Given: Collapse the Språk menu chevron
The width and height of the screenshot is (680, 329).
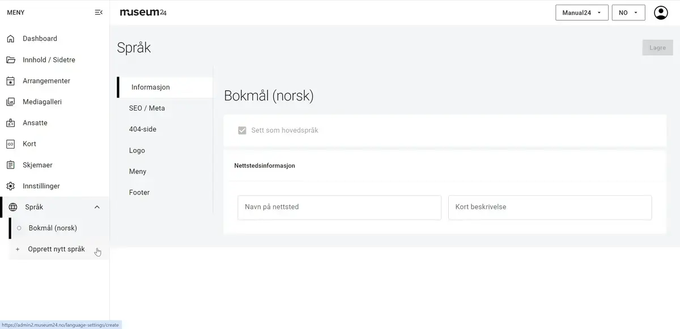Looking at the screenshot, I should [x=97, y=207].
